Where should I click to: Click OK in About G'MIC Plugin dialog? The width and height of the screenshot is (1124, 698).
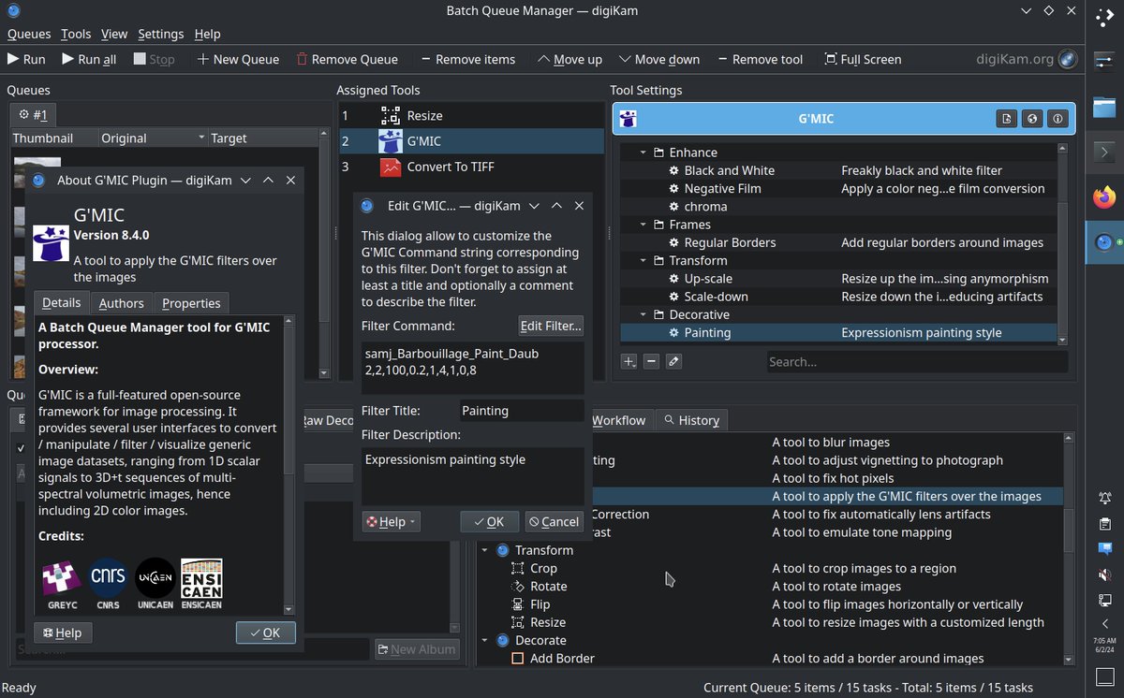pyautogui.click(x=266, y=633)
